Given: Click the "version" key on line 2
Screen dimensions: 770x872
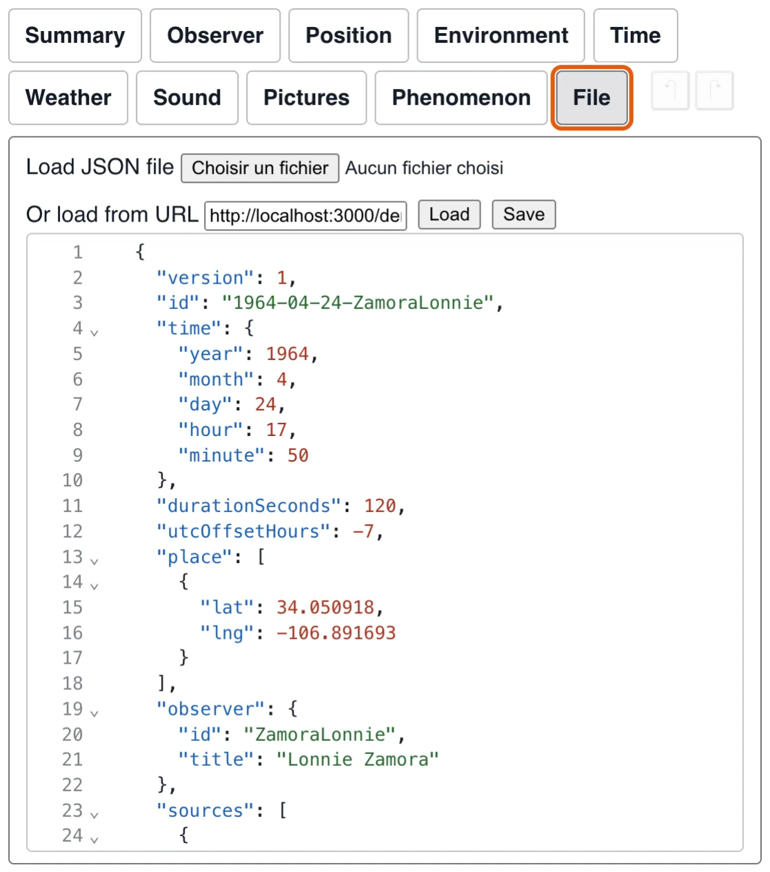Looking at the screenshot, I should coord(205,278).
